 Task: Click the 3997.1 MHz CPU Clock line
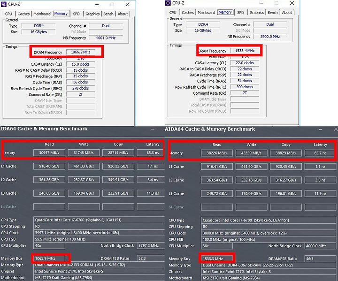[99, 233]
